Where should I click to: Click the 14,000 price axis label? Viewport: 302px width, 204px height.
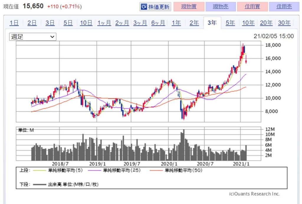pos(273,72)
